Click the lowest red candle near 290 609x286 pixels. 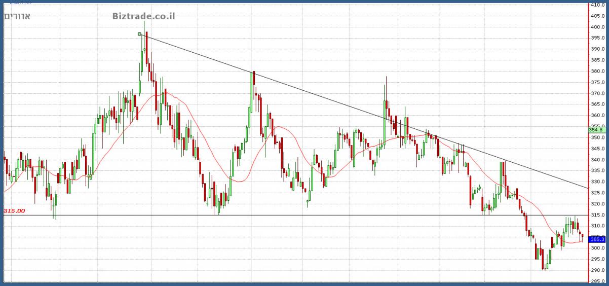[543, 260]
